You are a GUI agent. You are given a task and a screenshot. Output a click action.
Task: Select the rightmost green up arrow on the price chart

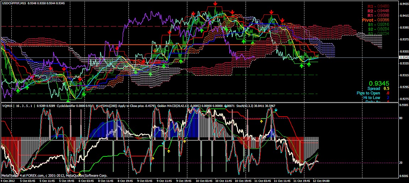(x=309, y=64)
